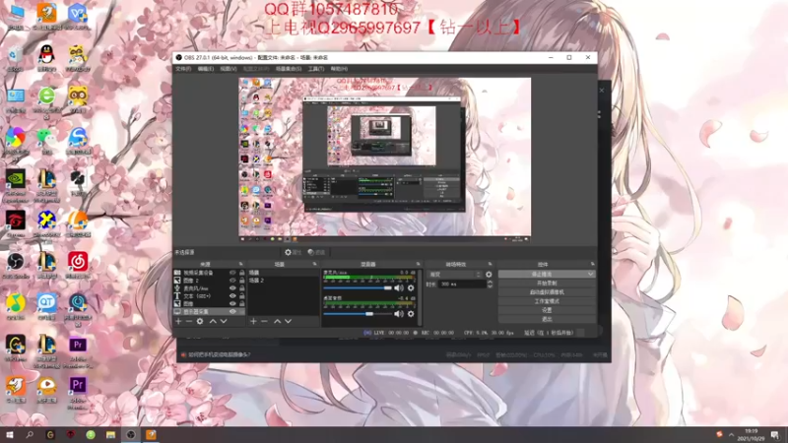This screenshot has width=788, height=443.
Task: Remove selected scene with the minus icon
Action: pos(264,321)
